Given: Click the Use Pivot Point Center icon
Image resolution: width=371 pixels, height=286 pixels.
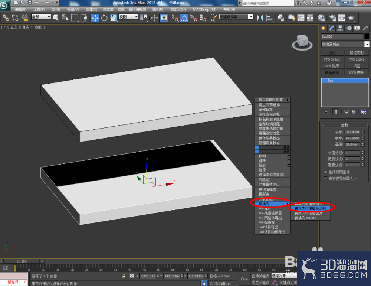Looking at the screenshot, I should tap(143, 18).
